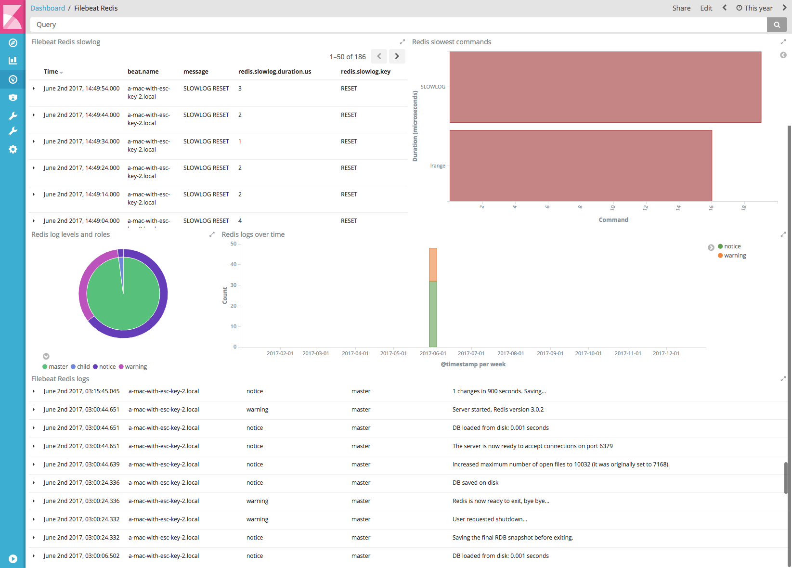
Task: Click the Kibana logo in the sidebar
Action: pyautogui.click(x=13, y=17)
